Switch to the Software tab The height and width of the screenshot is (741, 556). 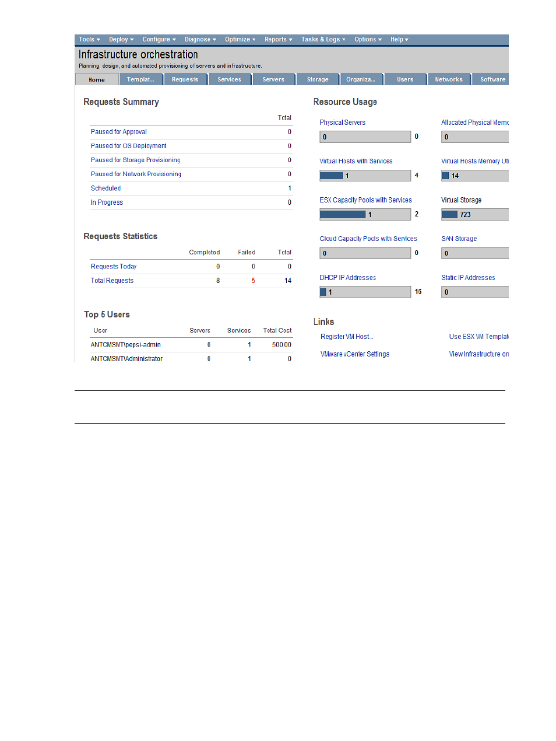pyautogui.click(x=491, y=79)
